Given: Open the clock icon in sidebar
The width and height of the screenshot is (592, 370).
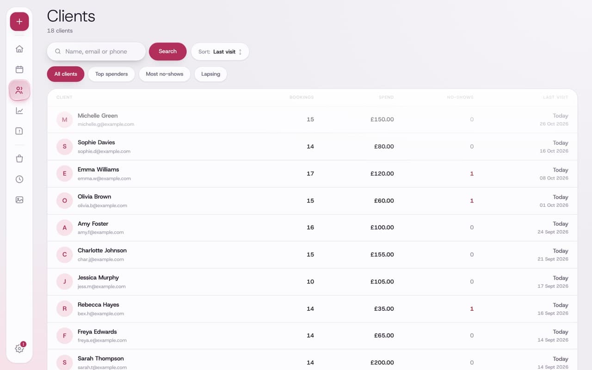Looking at the screenshot, I should click(x=19, y=179).
